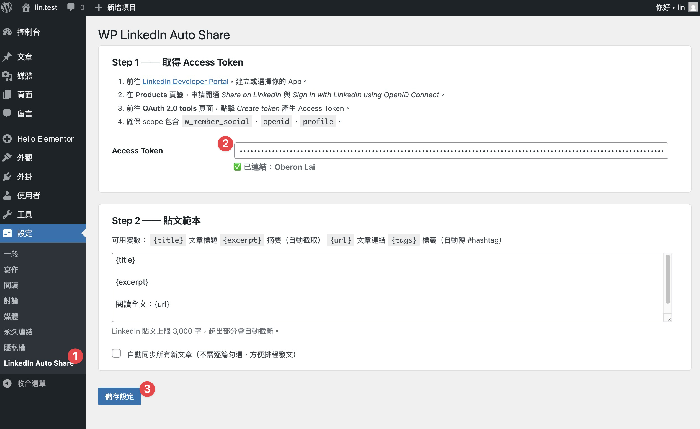This screenshot has width=700, height=429.
Task: Open the LinkedIn Developer Portal link
Action: coord(185,82)
